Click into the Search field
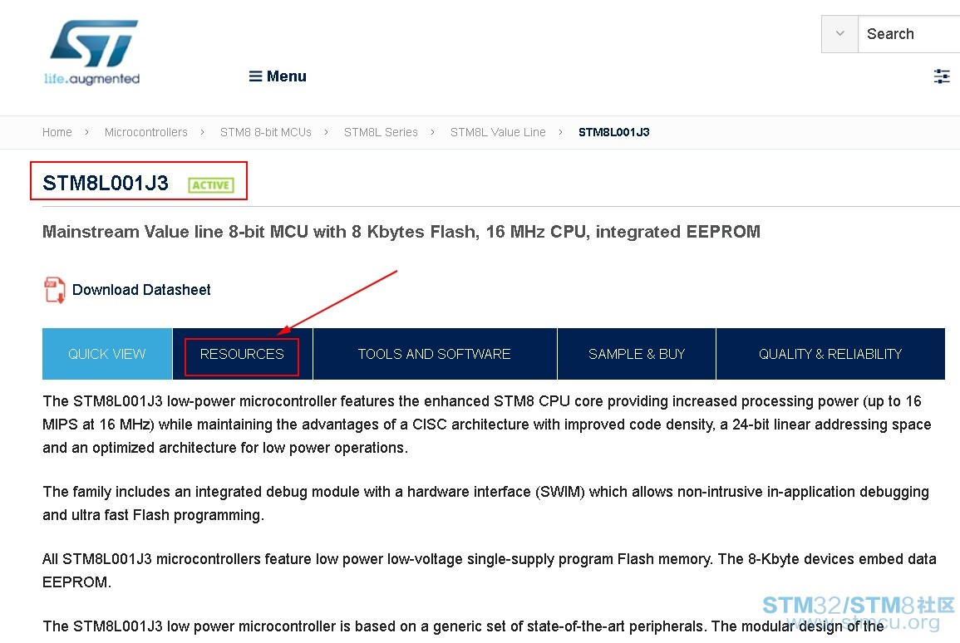The image size is (960, 643). click(908, 34)
